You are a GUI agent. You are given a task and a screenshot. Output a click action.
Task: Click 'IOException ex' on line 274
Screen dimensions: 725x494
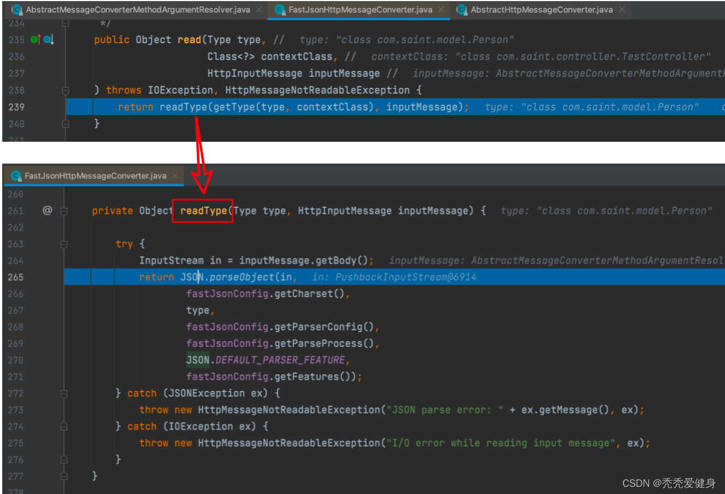pos(212,426)
